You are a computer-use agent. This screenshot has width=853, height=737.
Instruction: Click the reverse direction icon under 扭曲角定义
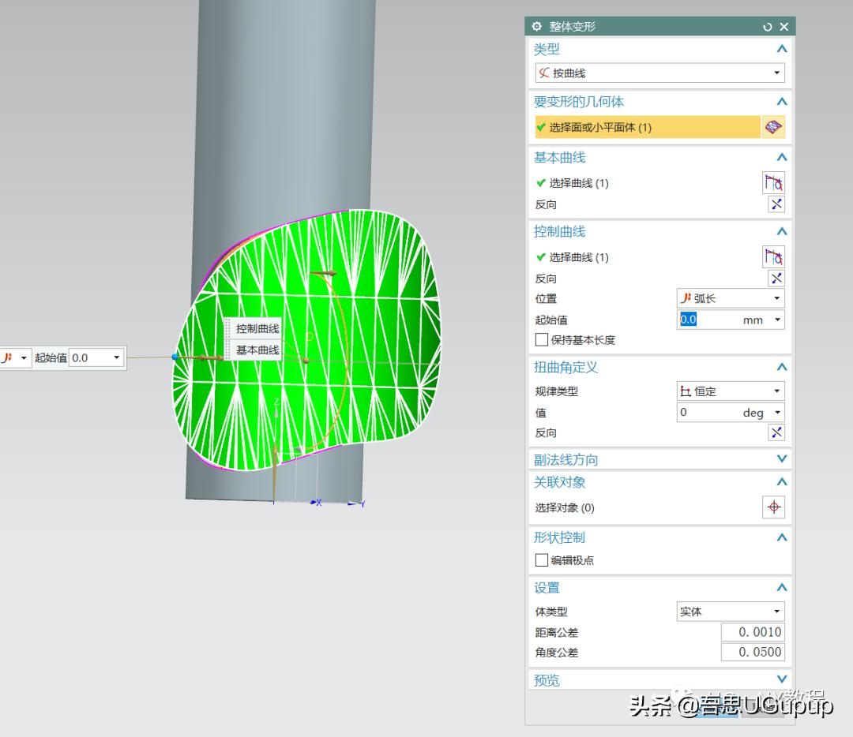pyautogui.click(x=776, y=432)
